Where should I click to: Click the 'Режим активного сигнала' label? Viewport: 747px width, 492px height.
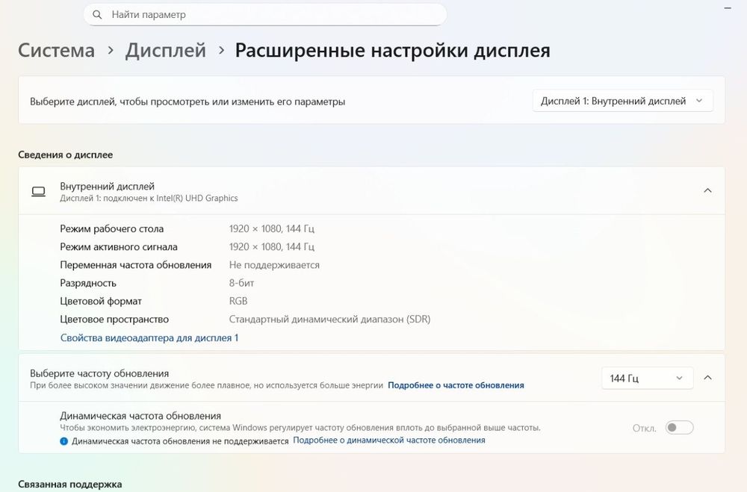(119, 246)
